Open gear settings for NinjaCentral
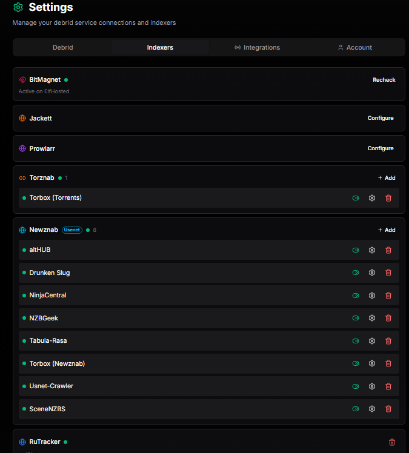Image resolution: width=409 pixels, height=453 pixels. click(372, 296)
